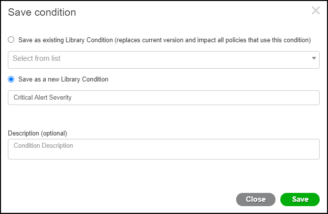The image size is (328, 214).
Task: Close the dialog with the X icon
Action: (x=316, y=11)
